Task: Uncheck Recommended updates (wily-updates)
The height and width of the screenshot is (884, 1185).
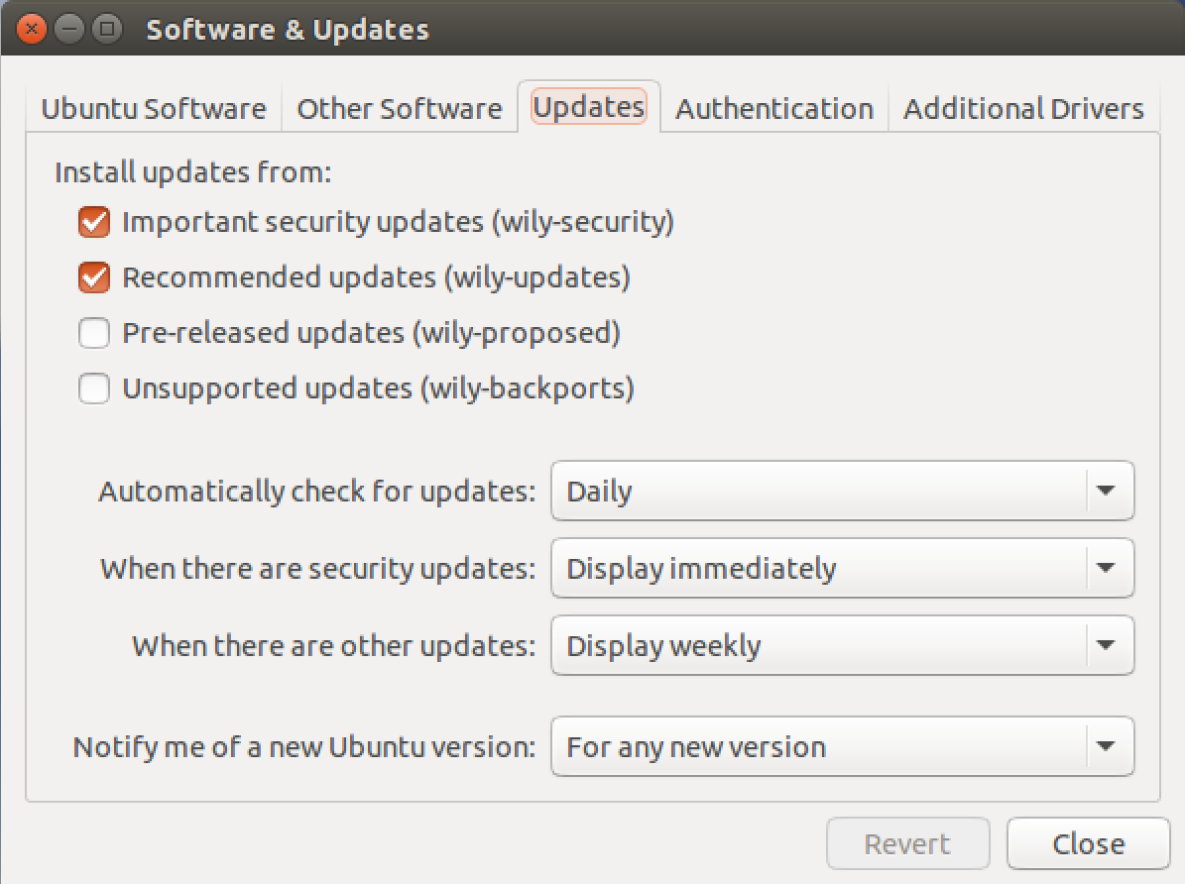Action: point(93,277)
